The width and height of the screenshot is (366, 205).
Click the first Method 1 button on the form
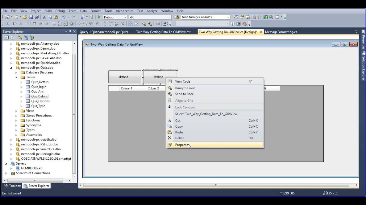tap(125, 77)
